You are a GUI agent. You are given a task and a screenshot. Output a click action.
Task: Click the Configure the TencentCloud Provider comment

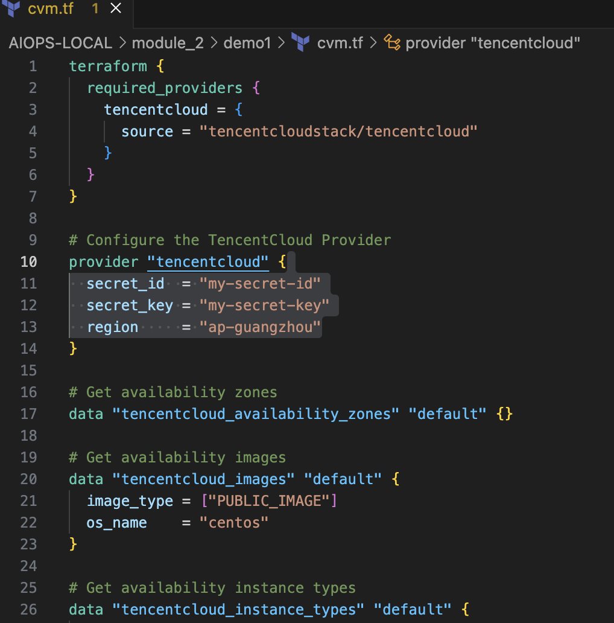click(x=230, y=240)
